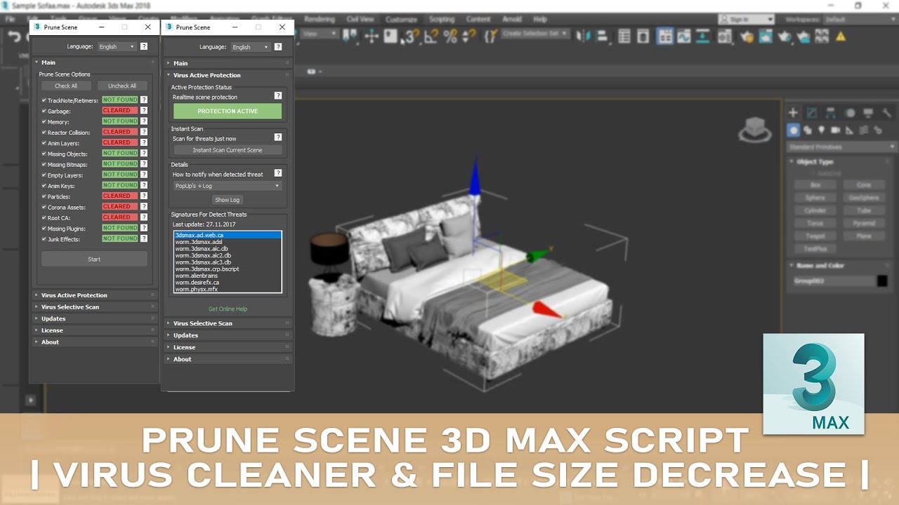The image size is (899, 505).
Task: Open the Get Online Help link
Action: click(x=228, y=309)
